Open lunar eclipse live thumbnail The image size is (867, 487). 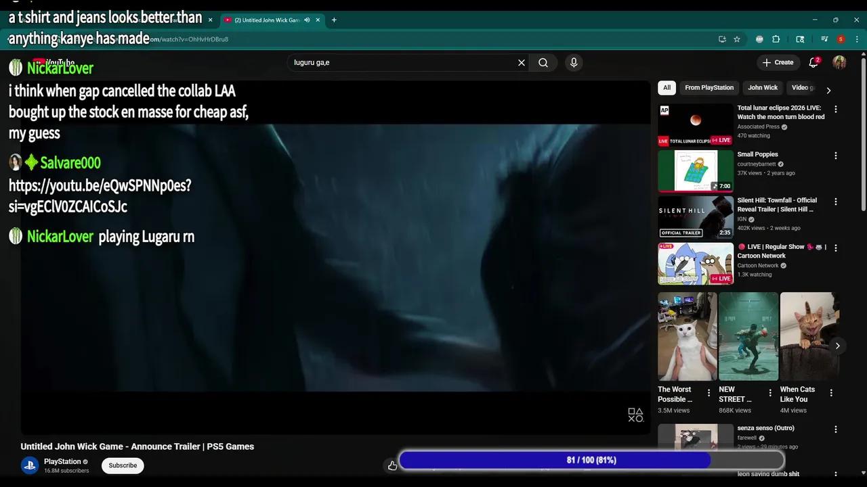(x=696, y=125)
